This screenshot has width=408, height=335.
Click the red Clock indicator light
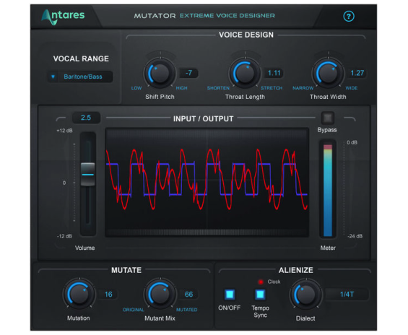pos(261,282)
